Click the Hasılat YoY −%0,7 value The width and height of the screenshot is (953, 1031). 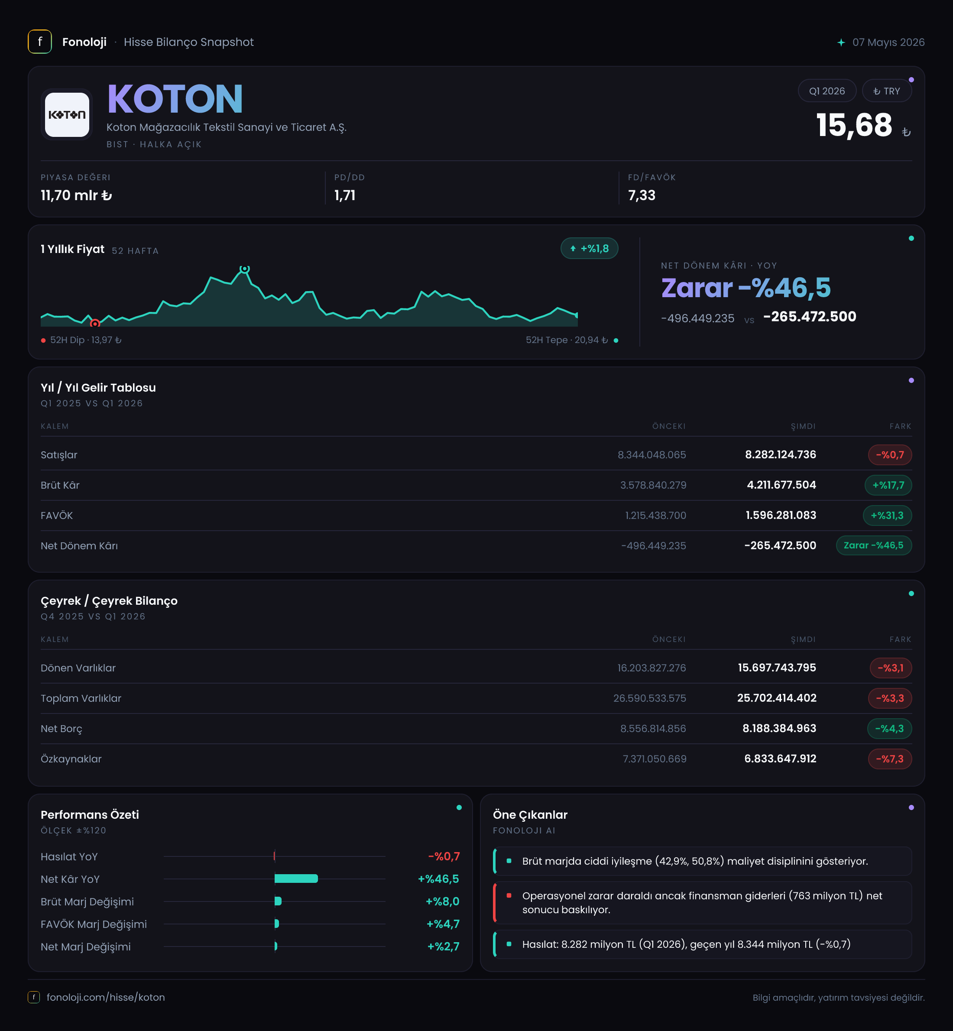tap(444, 856)
